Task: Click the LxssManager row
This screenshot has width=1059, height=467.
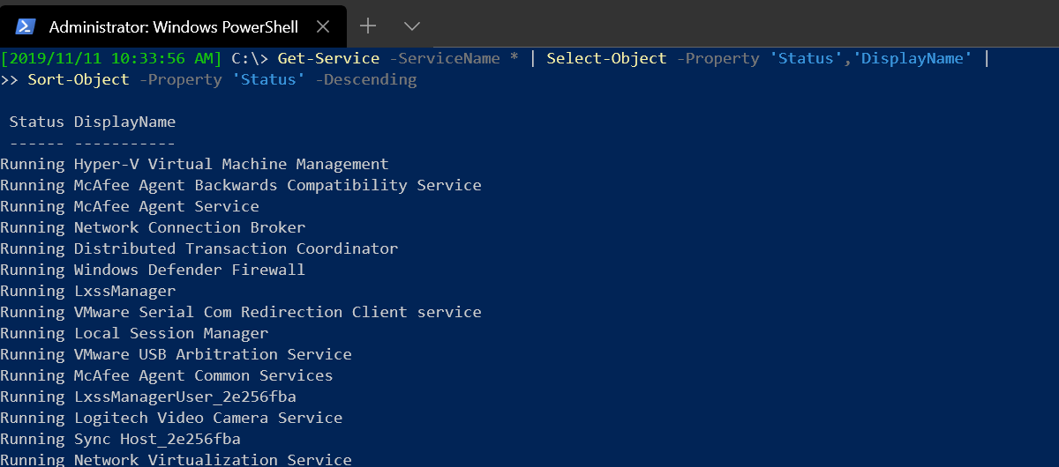Action: (88, 291)
